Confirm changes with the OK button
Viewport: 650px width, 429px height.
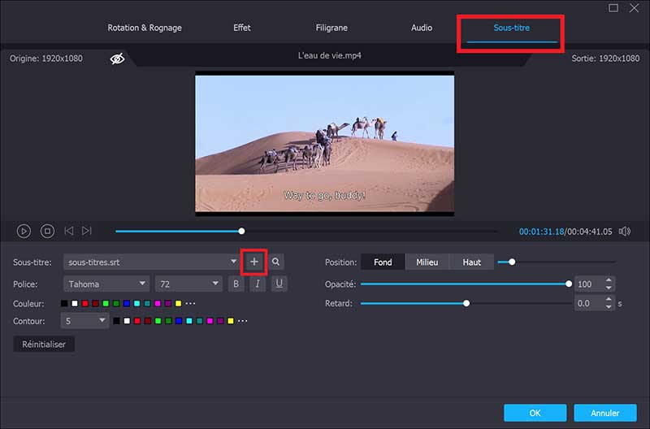click(x=535, y=413)
